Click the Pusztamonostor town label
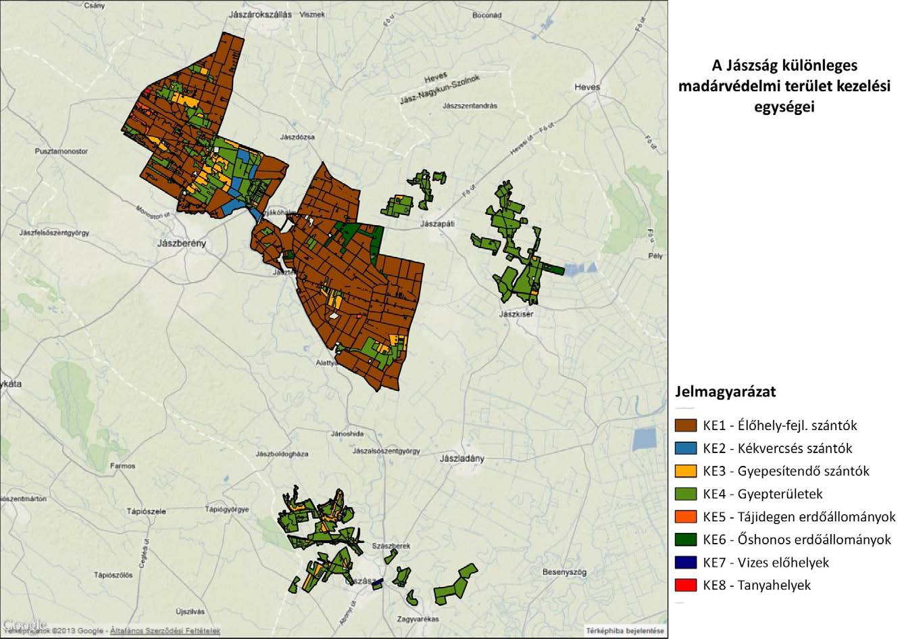Viewport: 902px width, 639px height. point(61,151)
